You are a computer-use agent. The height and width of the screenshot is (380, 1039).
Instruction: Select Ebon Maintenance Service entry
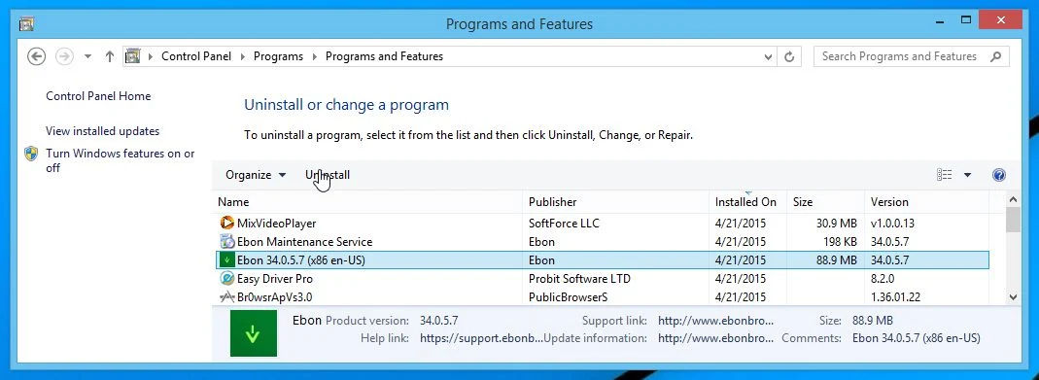[305, 242]
